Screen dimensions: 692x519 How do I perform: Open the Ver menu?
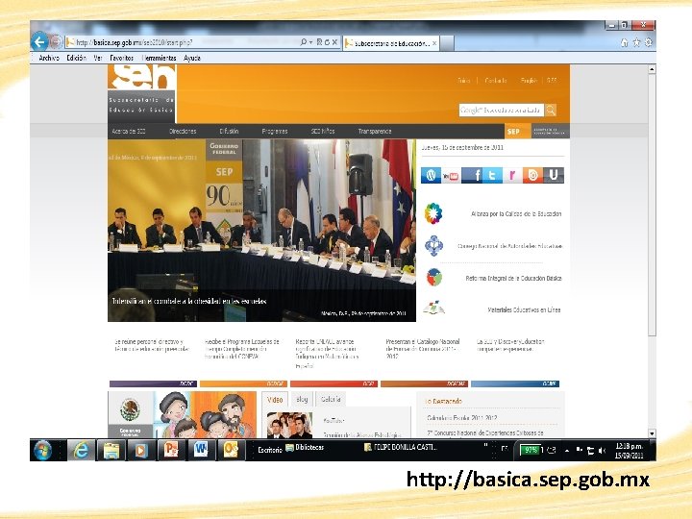98,58
